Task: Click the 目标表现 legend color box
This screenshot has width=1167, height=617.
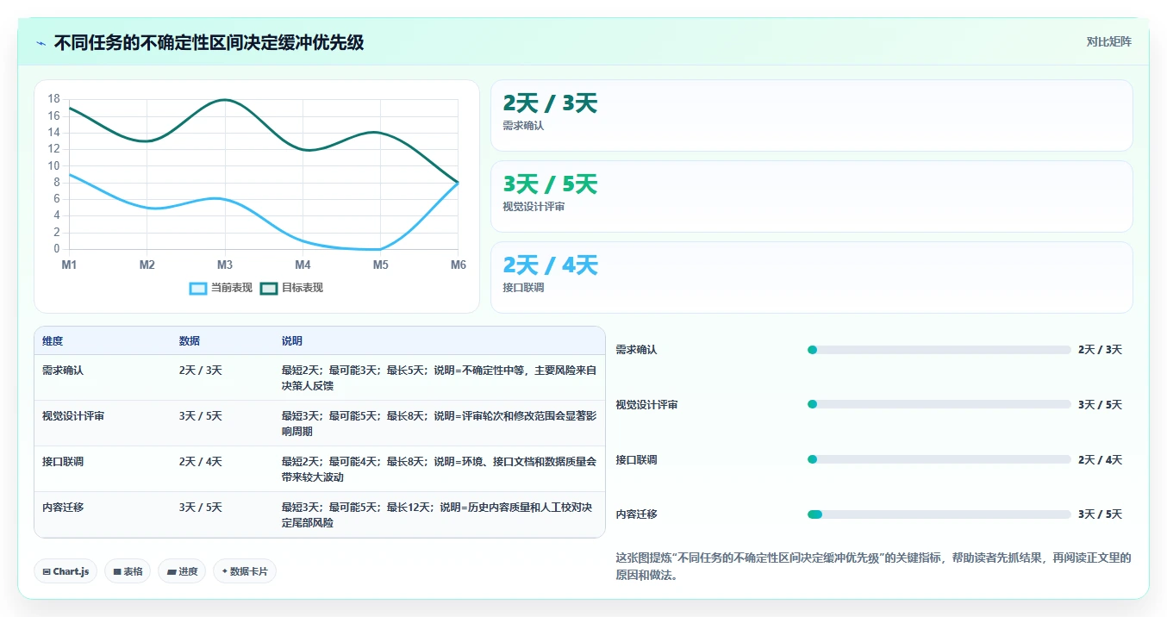Action: pos(269,288)
